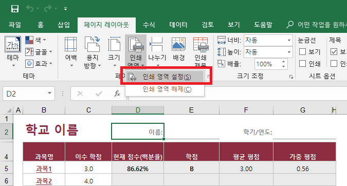347x186 pixels.
Task: Click the formula bar cancel X icon
Action: (x=80, y=94)
